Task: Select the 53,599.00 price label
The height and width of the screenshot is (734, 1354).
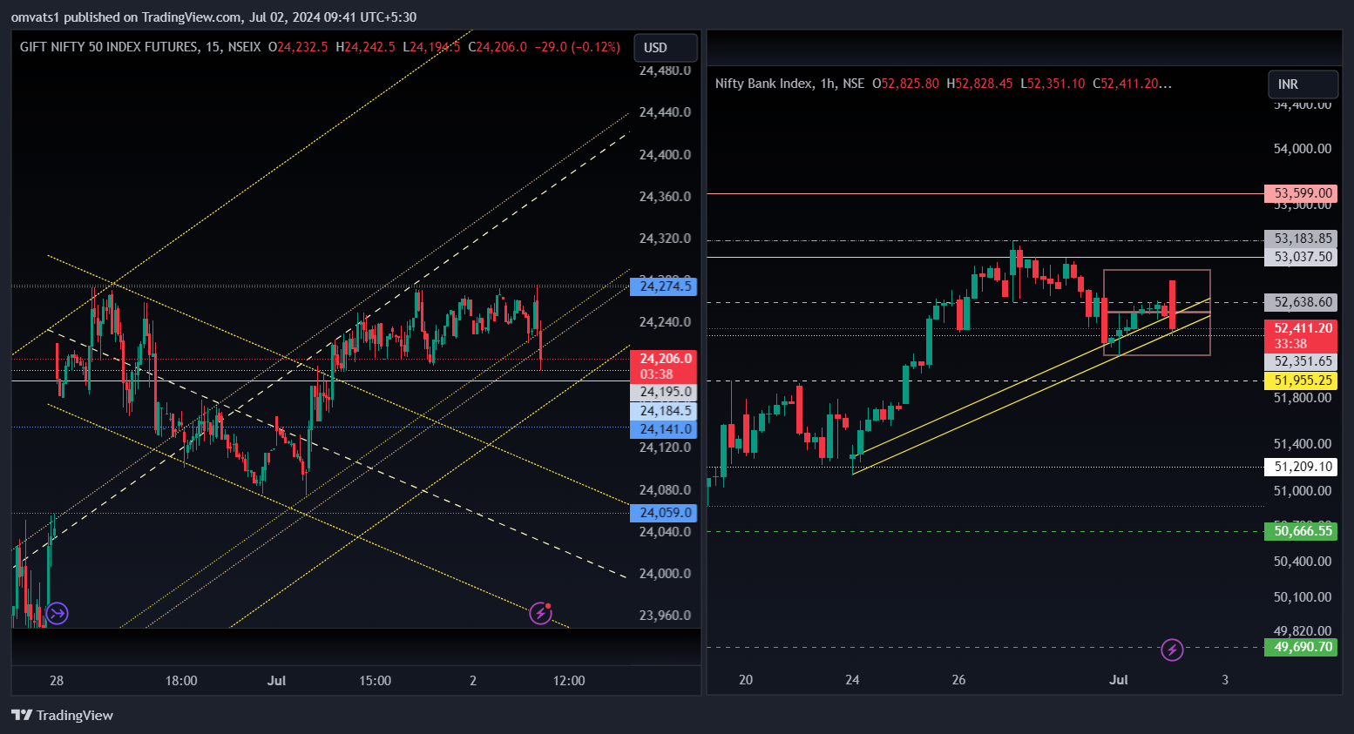Action: [x=1301, y=193]
